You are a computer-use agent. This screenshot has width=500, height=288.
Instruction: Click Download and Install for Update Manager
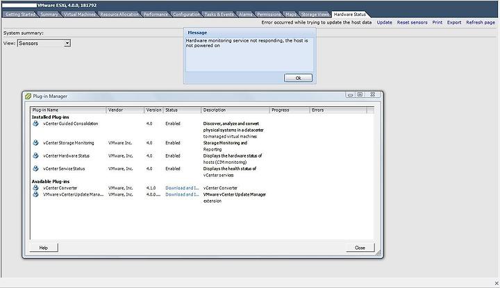point(182,194)
